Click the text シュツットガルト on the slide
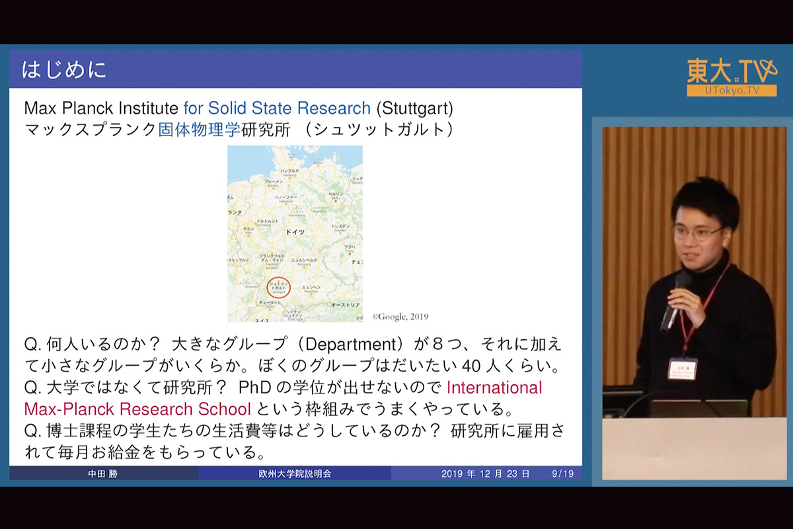The height and width of the screenshot is (529, 793). pos(380,128)
